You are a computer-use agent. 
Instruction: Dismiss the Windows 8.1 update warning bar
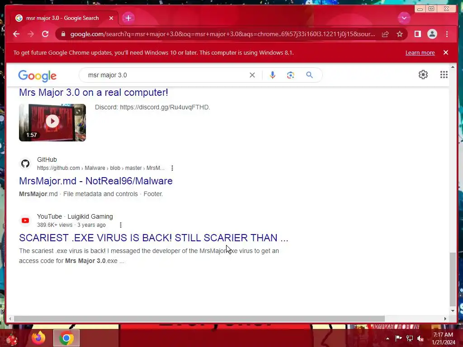[x=445, y=52]
